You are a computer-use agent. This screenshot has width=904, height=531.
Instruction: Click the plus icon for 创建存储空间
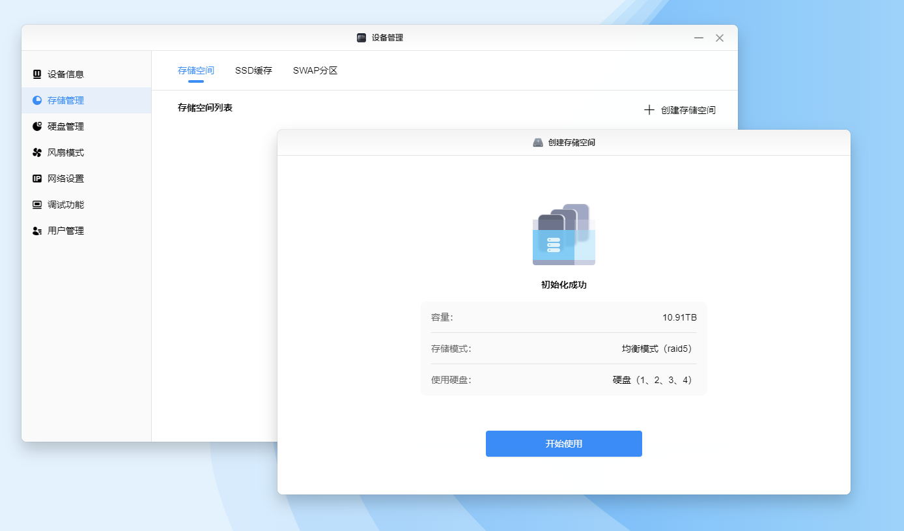(x=649, y=110)
